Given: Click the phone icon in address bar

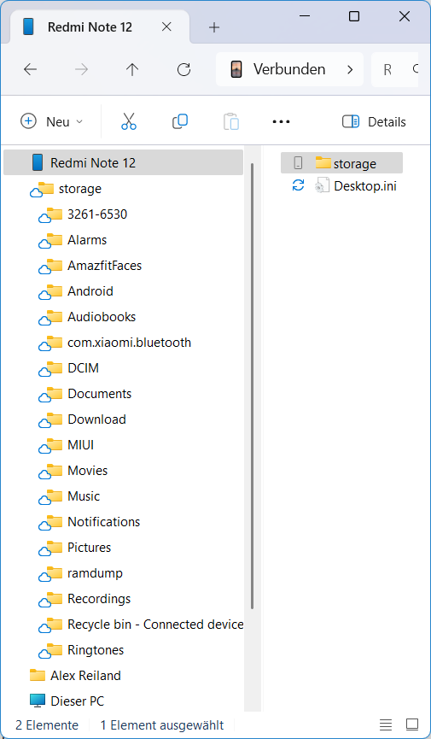Looking at the screenshot, I should (x=236, y=69).
